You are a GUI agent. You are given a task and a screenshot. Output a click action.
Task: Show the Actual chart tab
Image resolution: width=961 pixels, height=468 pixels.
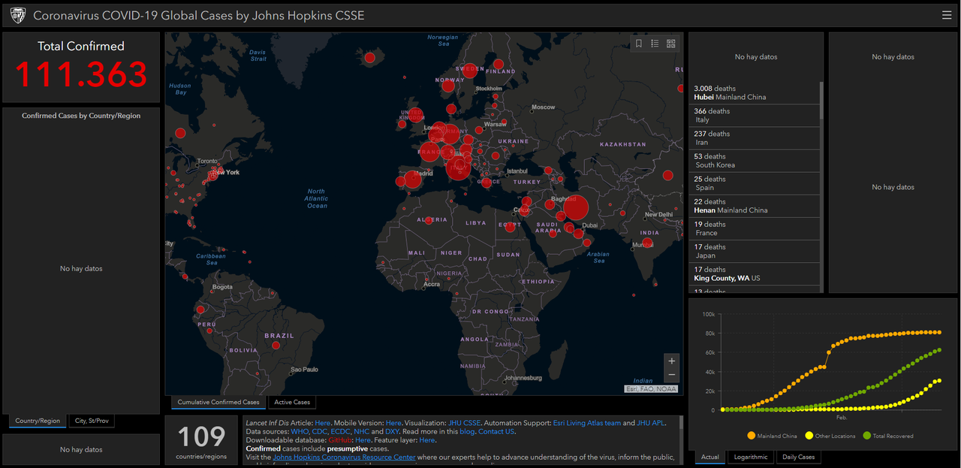pos(710,457)
